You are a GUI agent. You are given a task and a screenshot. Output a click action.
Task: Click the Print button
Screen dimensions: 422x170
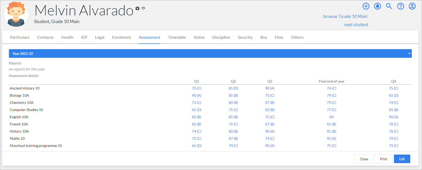383,159
